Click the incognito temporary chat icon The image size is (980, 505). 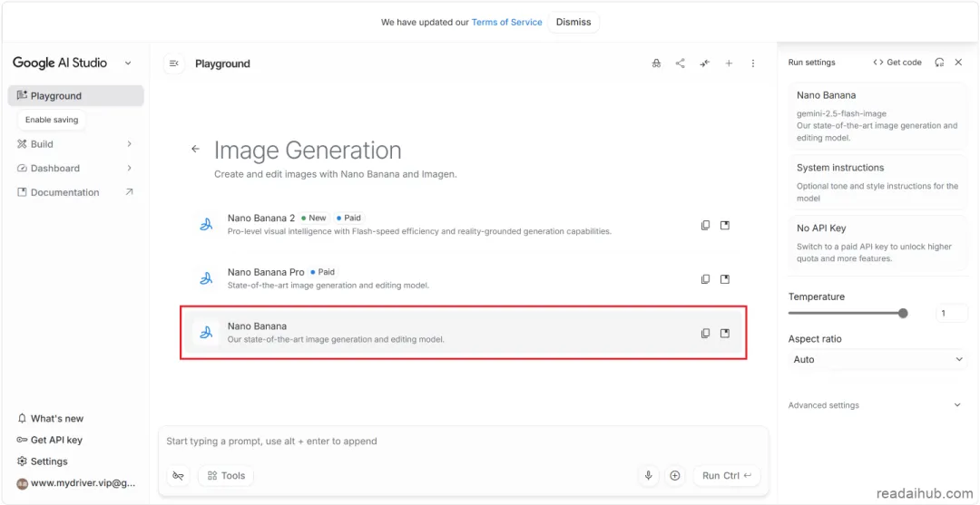pos(656,63)
